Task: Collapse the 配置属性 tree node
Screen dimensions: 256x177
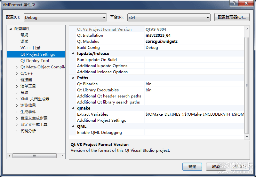Action: [11, 29]
